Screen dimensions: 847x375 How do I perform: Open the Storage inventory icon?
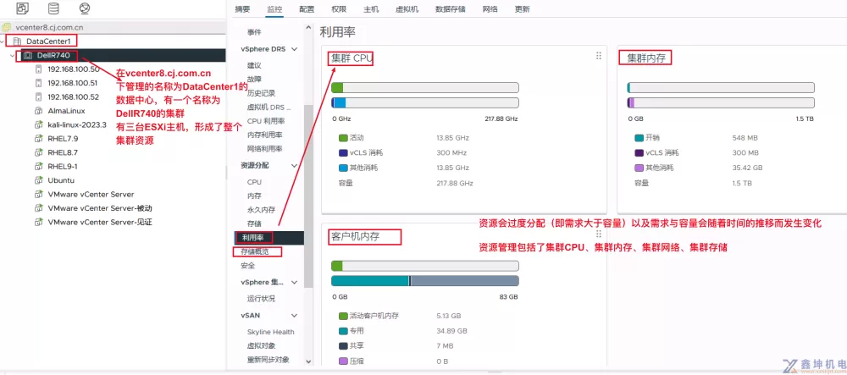tap(53, 8)
